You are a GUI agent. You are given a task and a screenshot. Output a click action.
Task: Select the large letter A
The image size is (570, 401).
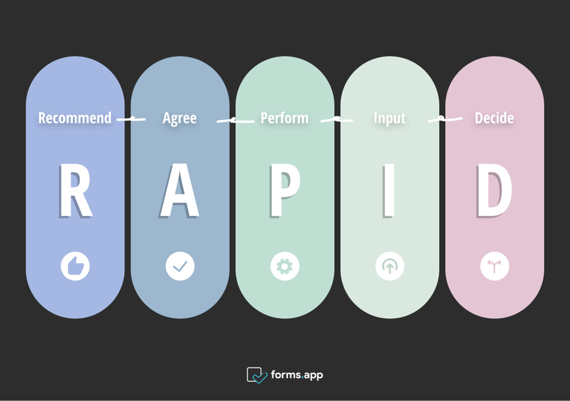(180, 191)
